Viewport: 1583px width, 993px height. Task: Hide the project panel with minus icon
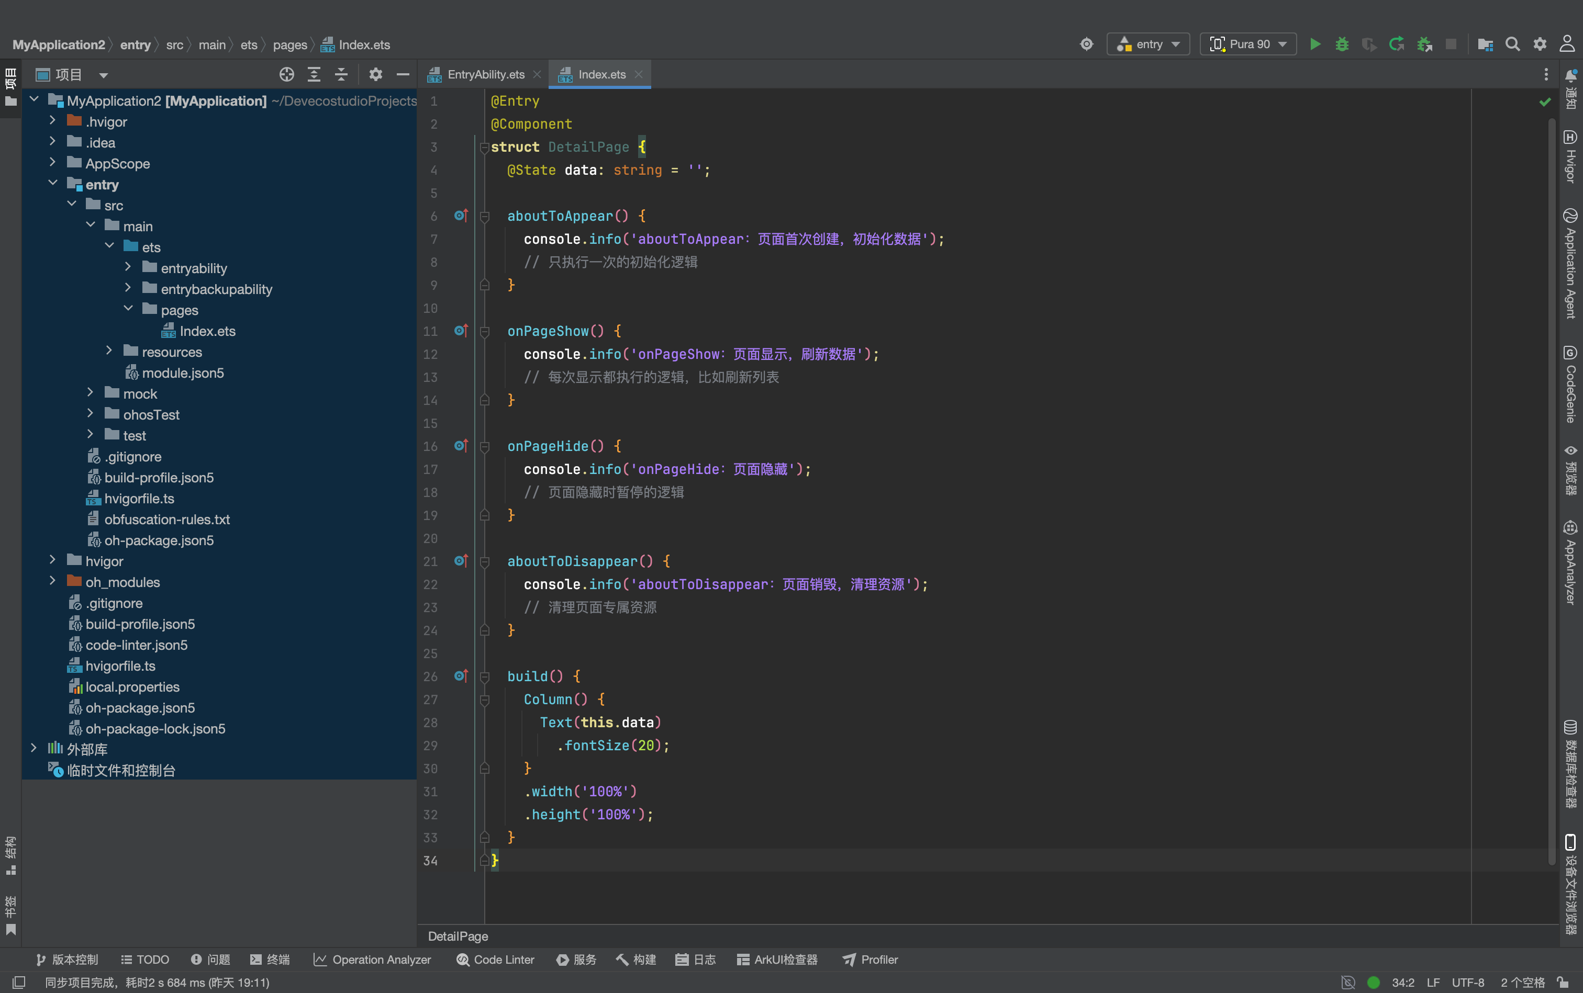403,74
